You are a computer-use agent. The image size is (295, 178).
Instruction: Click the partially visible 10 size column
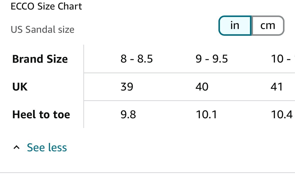click(283, 59)
